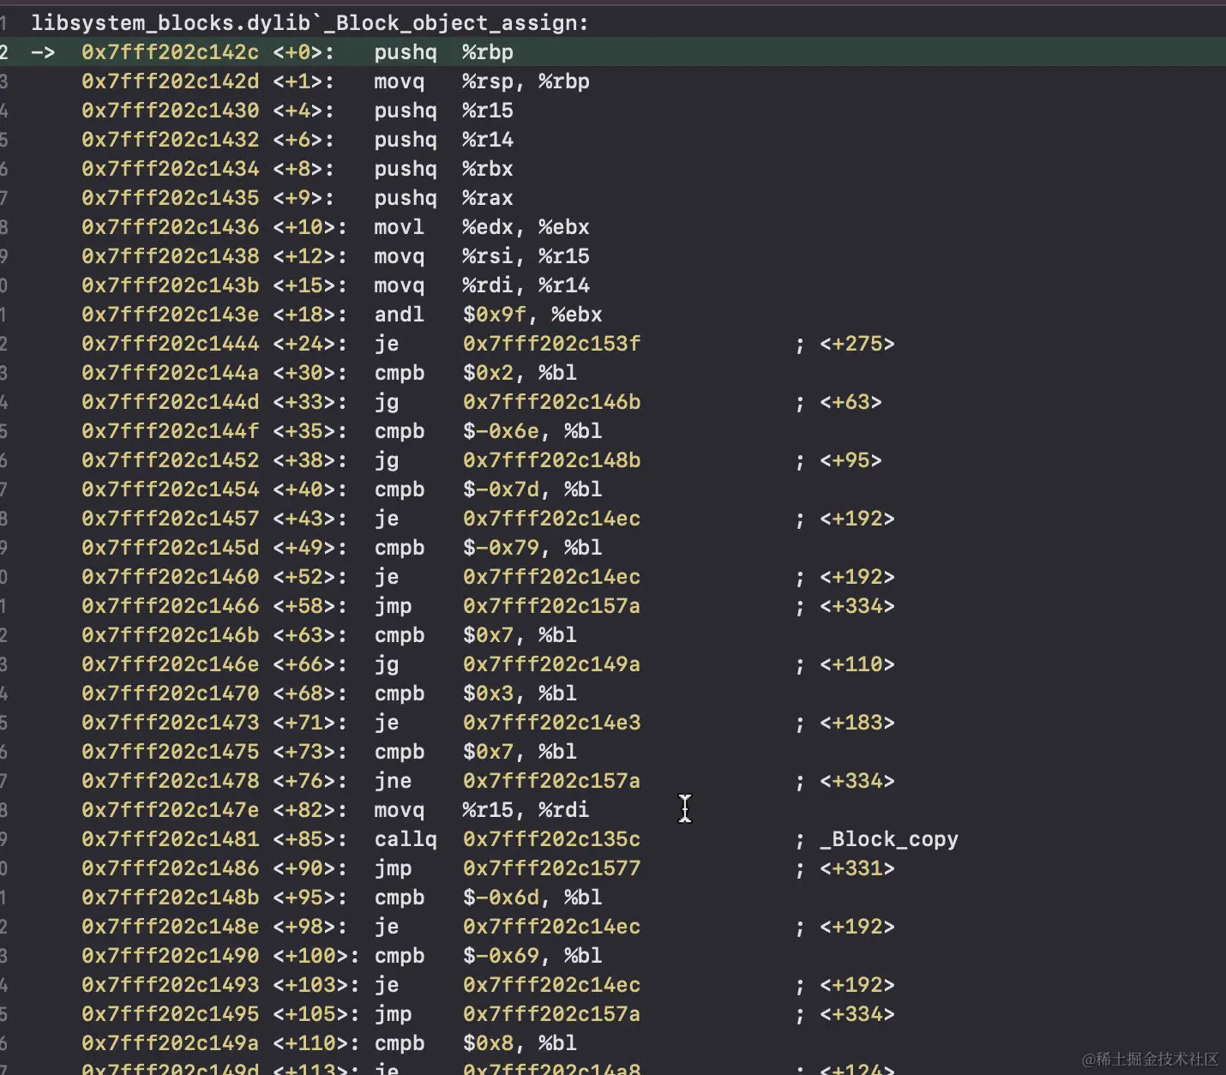
Task: Click jg target 0x7fff202c148b
Action: click(x=551, y=460)
